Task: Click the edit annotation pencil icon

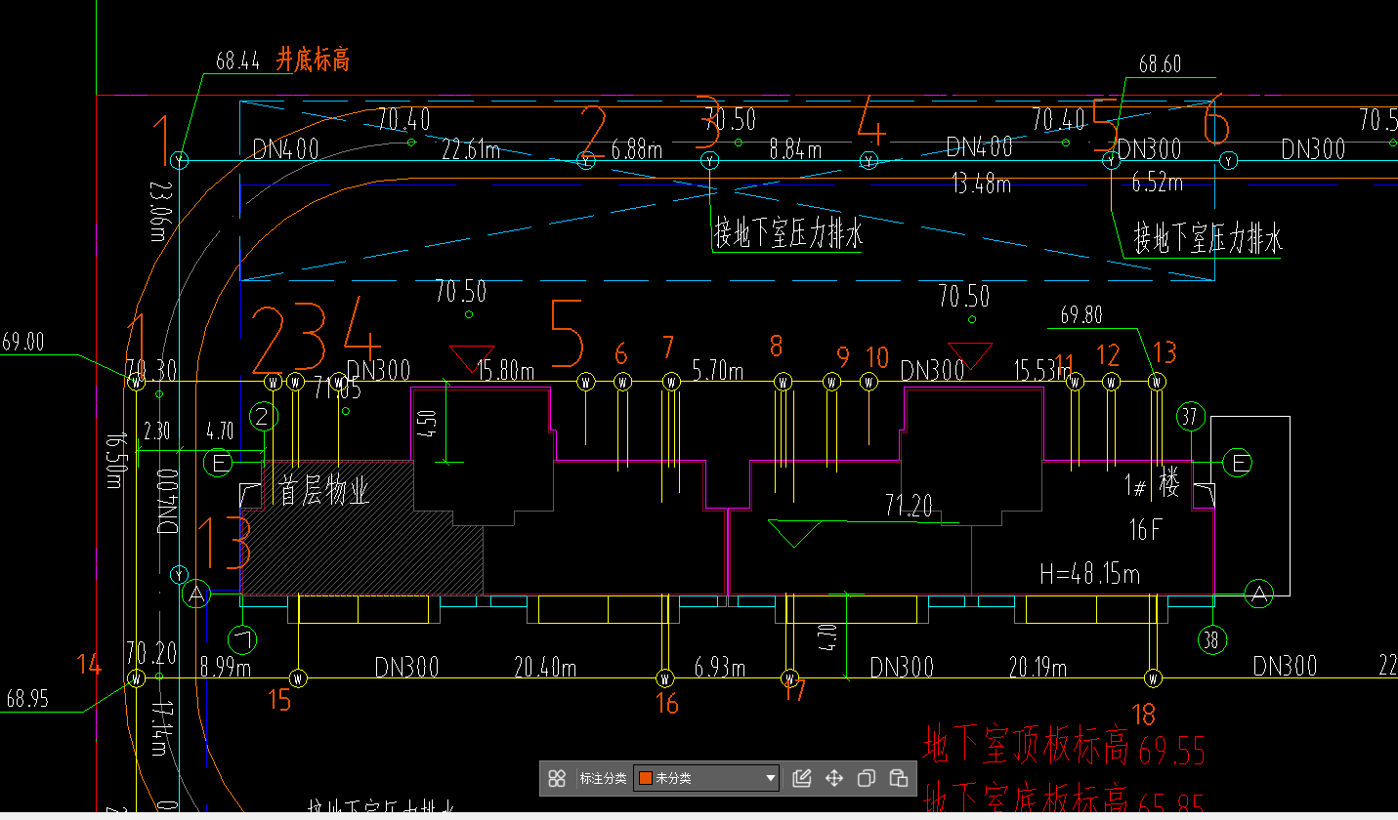Action: (x=802, y=778)
